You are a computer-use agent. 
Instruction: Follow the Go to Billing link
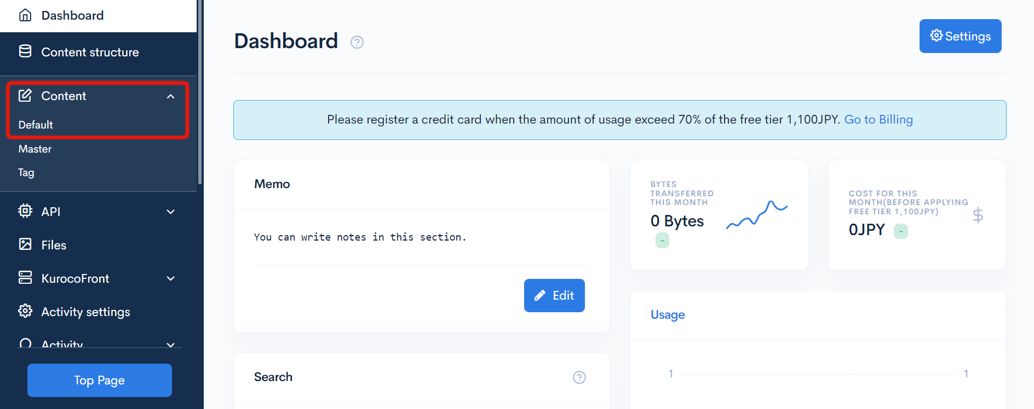coord(878,119)
